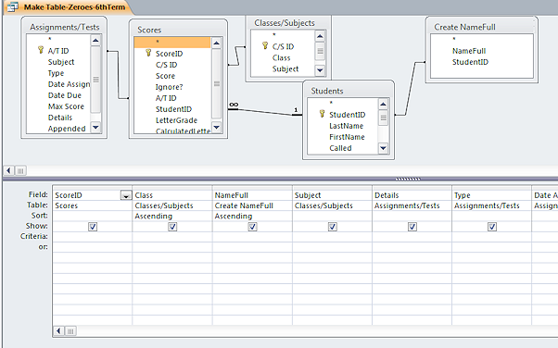The height and width of the screenshot is (348, 558).
Task: Select StudentID field in Scores table
Action: 172,109
